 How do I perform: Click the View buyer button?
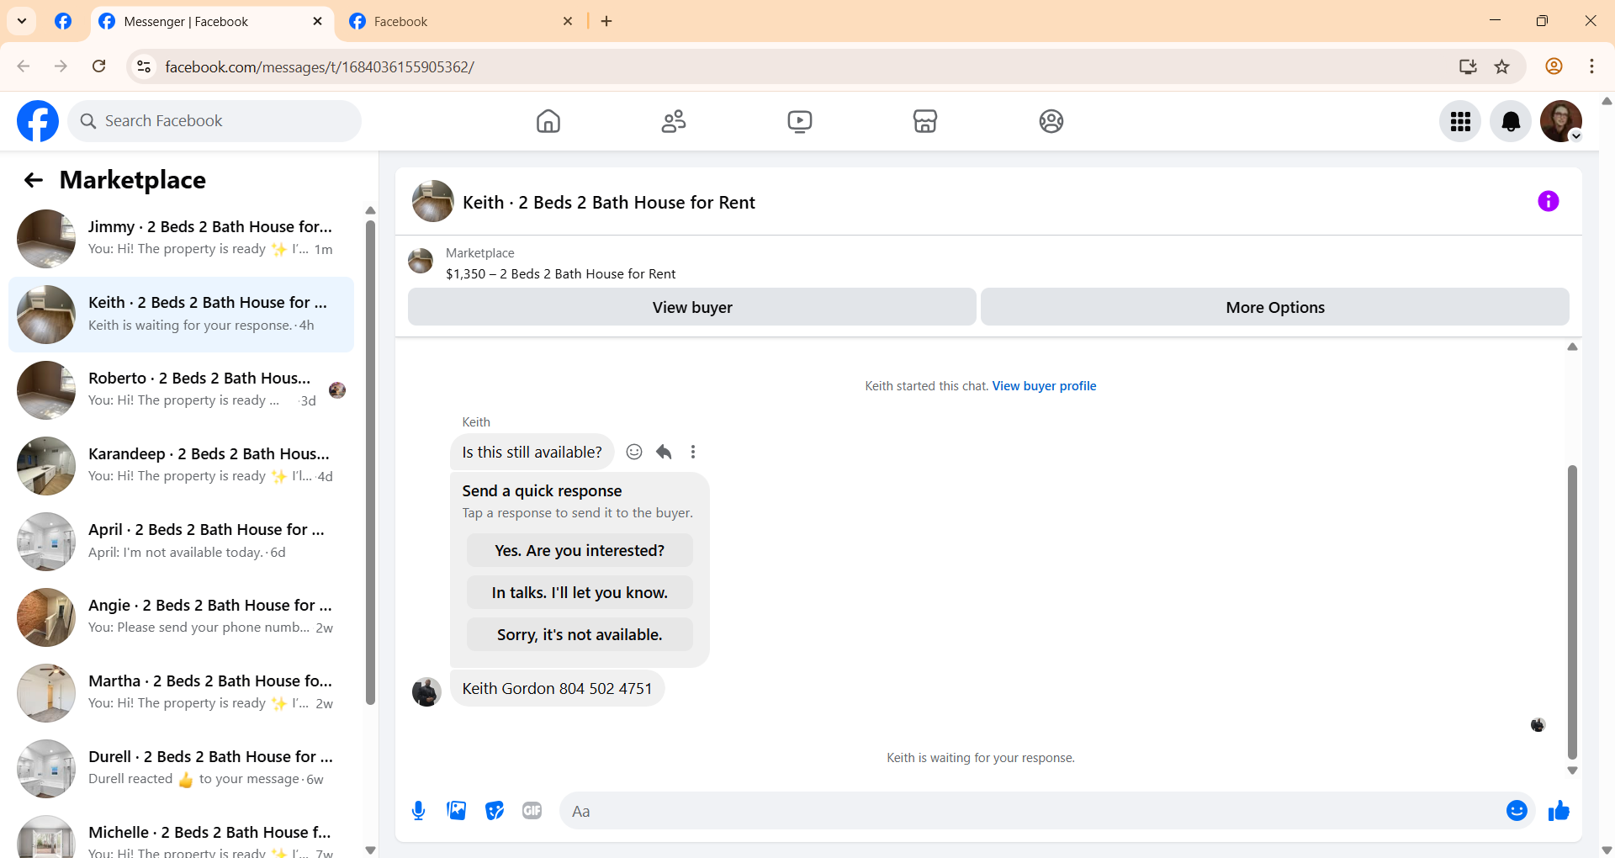(692, 307)
